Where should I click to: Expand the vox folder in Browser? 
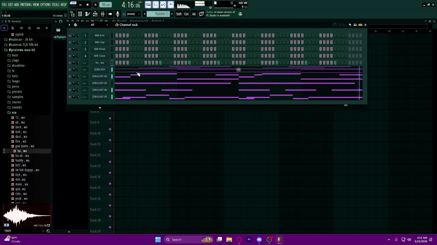pyautogui.click(x=14, y=113)
